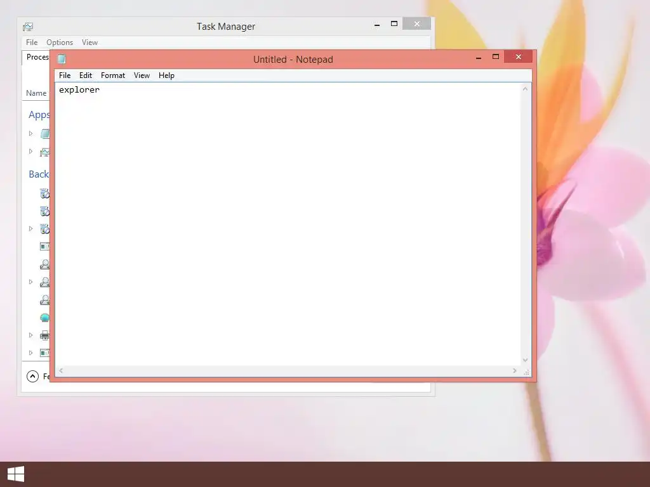650x487 pixels.
Task: Minimize the Notepad window
Action: coord(479,58)
